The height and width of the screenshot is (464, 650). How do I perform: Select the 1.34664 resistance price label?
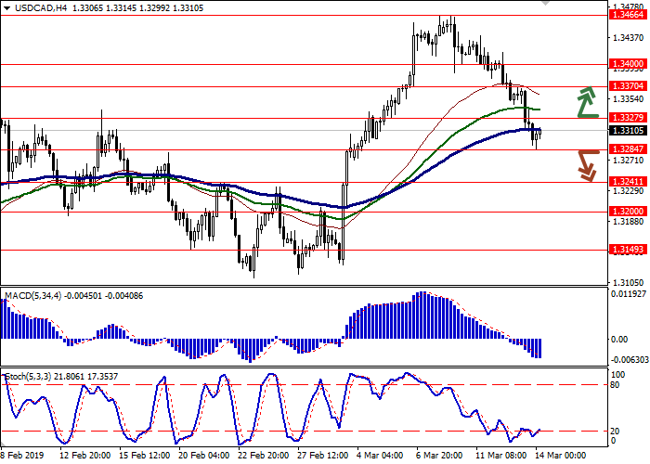point(628,15)
